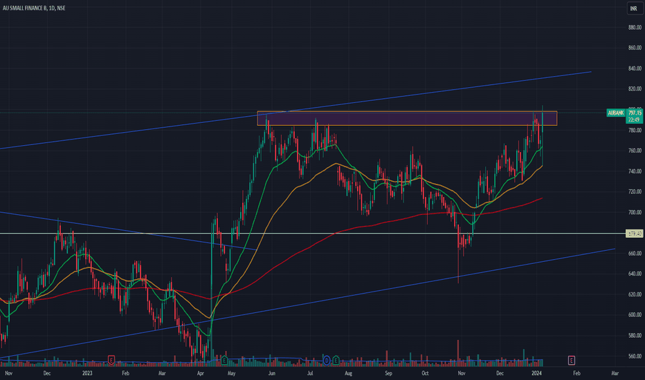Click the Oct label on time axis
Viewport: 645px width, 380px height.
425,373
